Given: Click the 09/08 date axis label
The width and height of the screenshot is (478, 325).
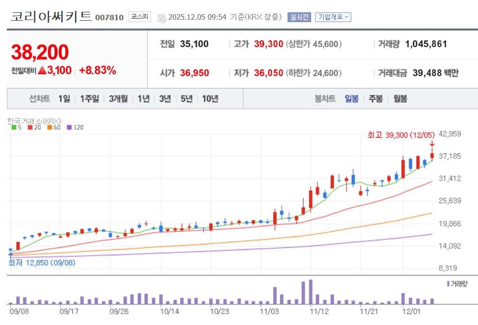Looking at the screenshot, I should [19, 312].
